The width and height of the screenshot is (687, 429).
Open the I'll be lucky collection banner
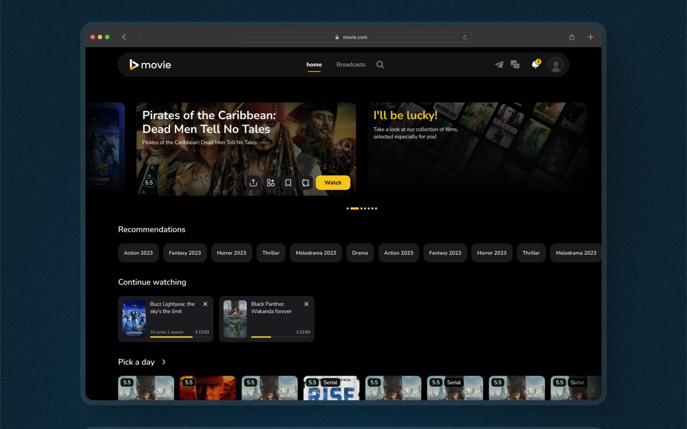tap(477, 149)
